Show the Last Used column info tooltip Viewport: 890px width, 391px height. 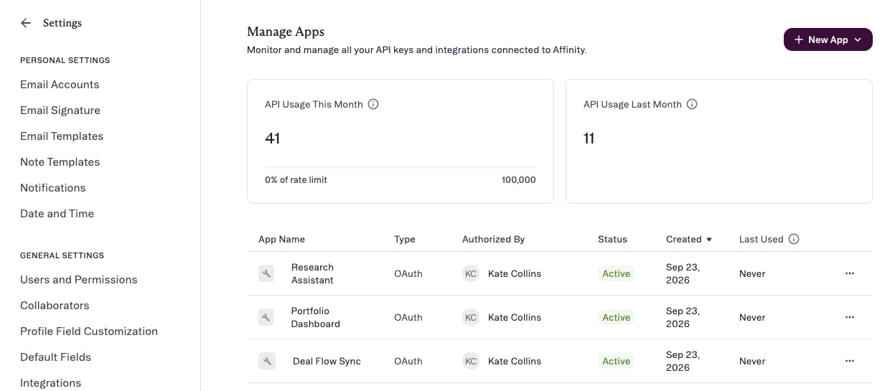tap(794, 239)
